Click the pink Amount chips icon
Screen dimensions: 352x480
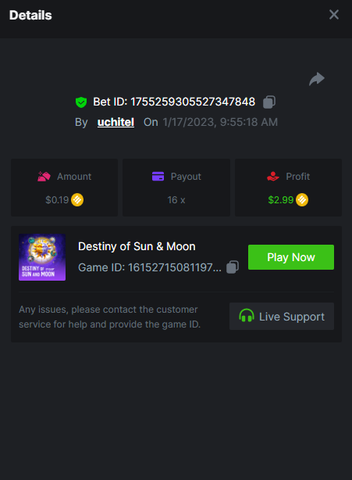44,177
